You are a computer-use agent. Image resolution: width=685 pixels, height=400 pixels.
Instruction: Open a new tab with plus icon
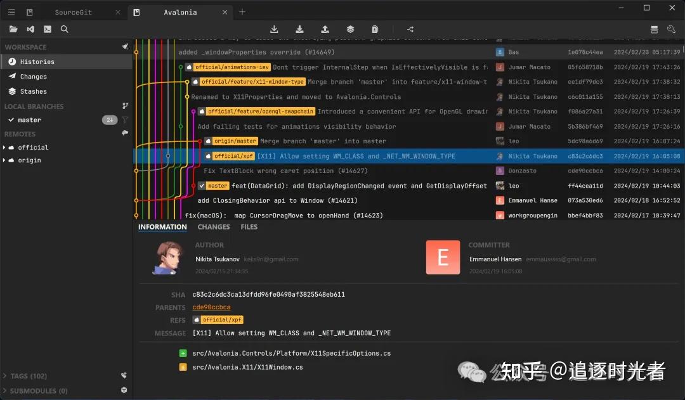pyautogui.click(x=242, y=12)
